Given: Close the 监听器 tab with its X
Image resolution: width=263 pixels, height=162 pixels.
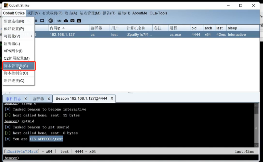Looking at the screenshot, I should [49, 99].
